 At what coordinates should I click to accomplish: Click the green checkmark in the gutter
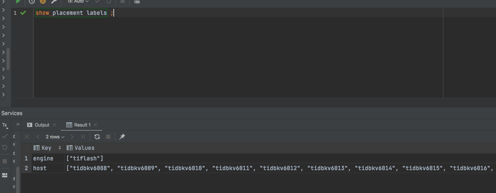pos(23,13)
